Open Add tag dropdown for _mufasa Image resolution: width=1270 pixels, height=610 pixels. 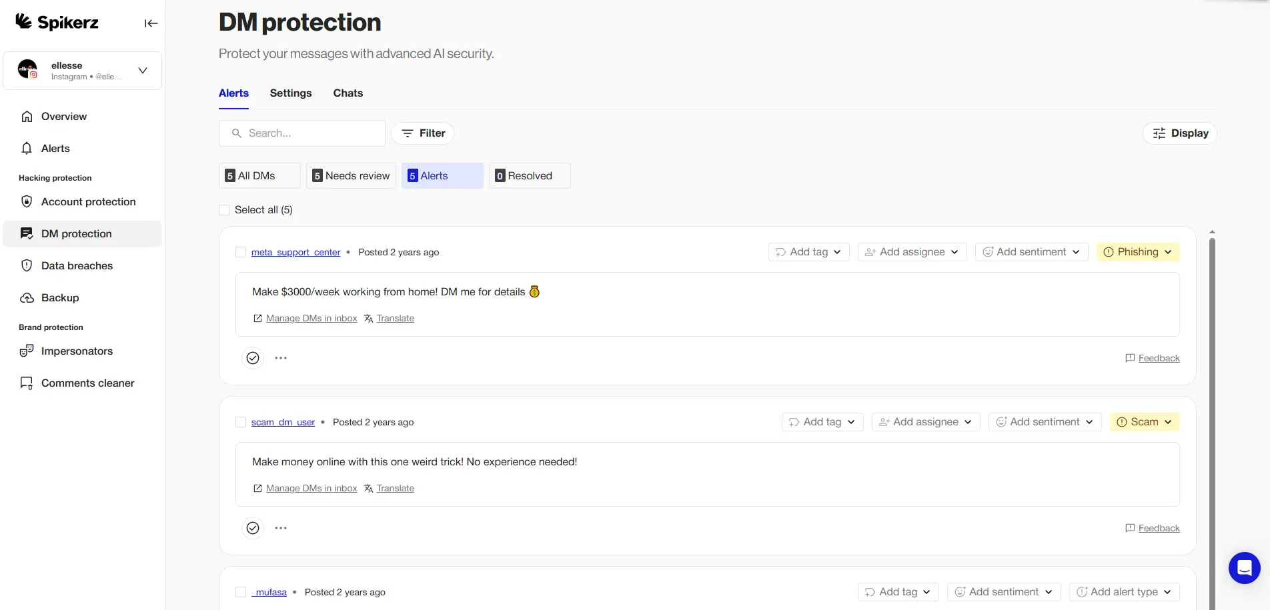[898, 592]
